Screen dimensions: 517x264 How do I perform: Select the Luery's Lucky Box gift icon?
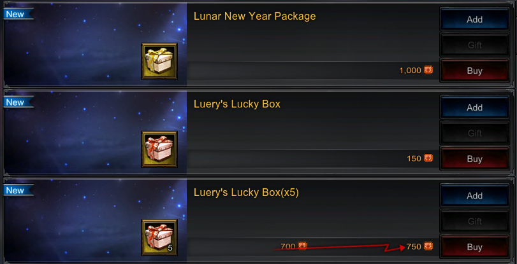coord(159,149)
